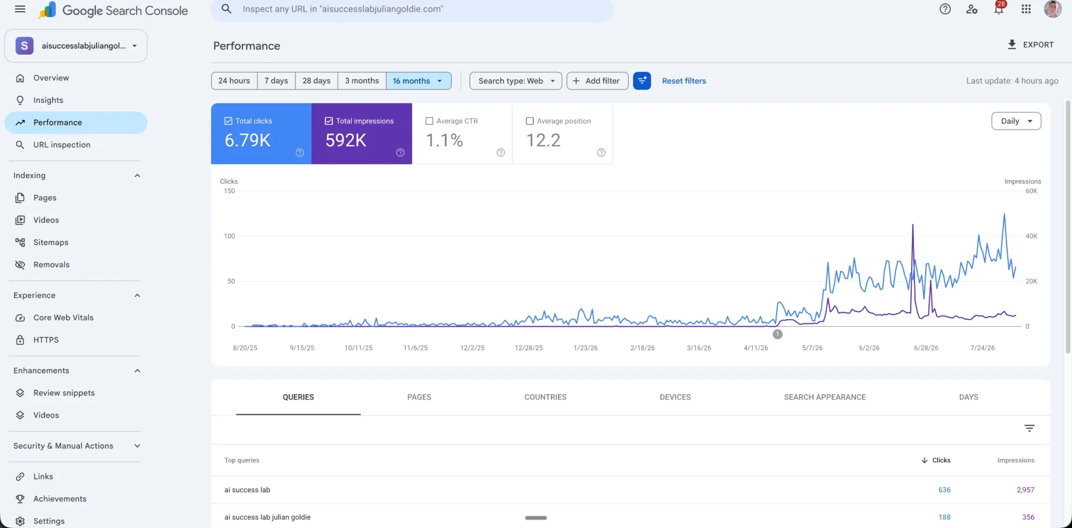The image size is (1072, 528).
Task: Open the Daily granularity dropdown
Action: (1016, 121)
